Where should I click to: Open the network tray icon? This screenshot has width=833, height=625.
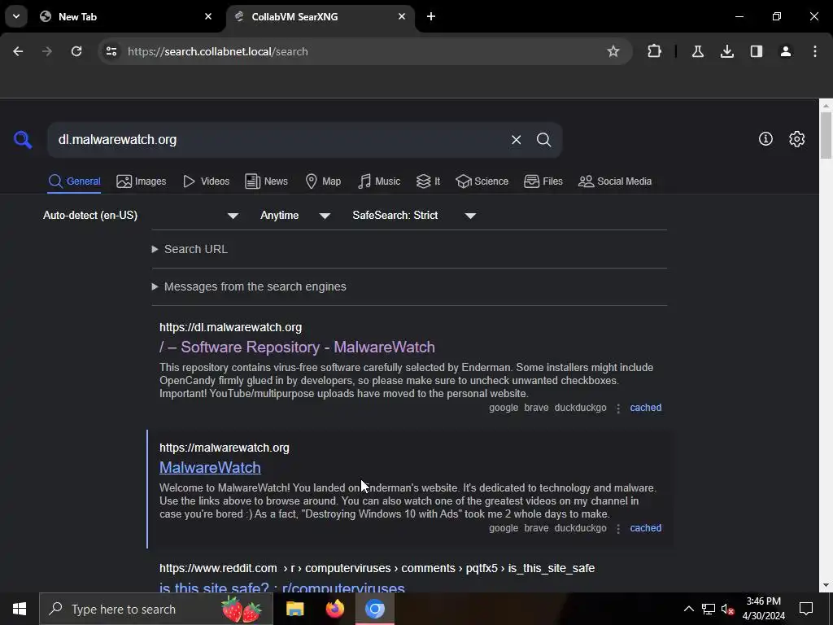tap(709, 609)
